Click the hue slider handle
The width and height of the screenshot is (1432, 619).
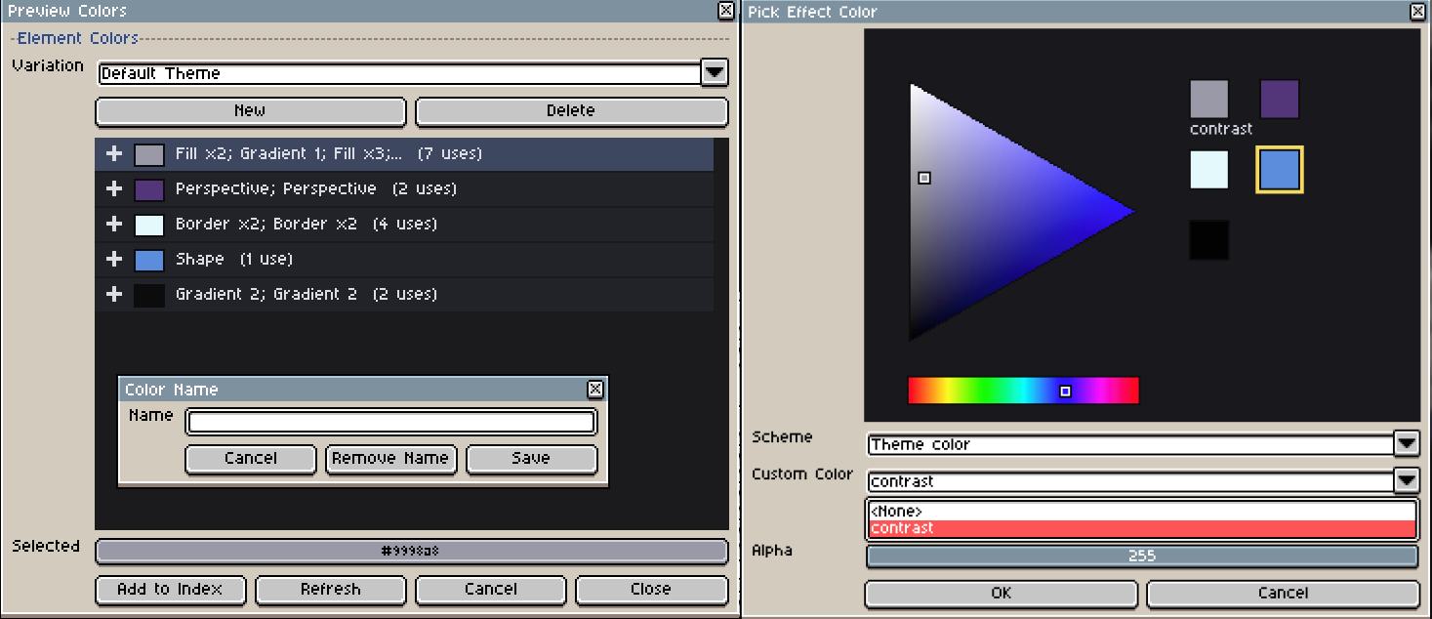coord(1065,391)
